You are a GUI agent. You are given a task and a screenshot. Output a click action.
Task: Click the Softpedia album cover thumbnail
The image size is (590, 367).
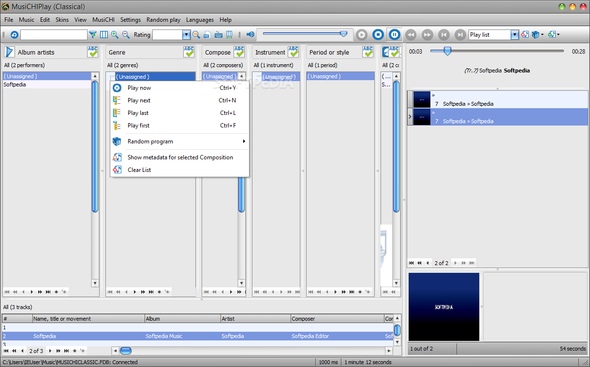444,307
